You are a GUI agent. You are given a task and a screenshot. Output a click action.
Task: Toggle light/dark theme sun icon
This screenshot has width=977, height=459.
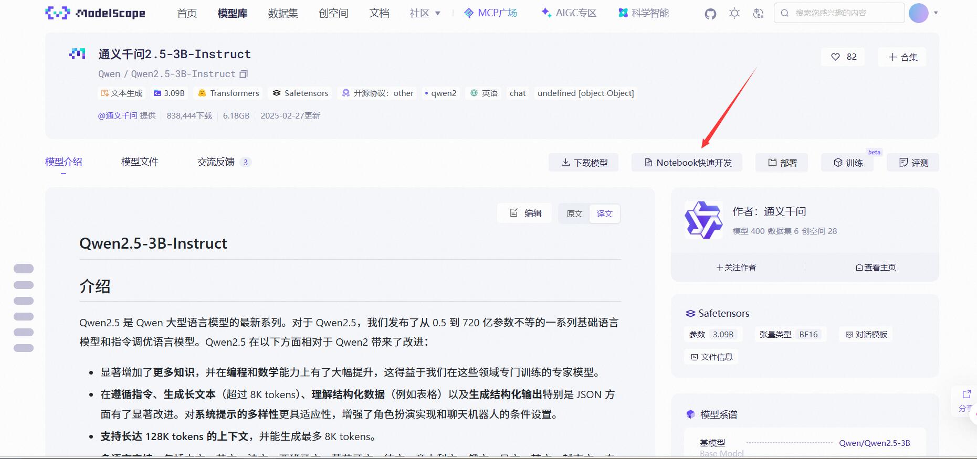point(734,14)
